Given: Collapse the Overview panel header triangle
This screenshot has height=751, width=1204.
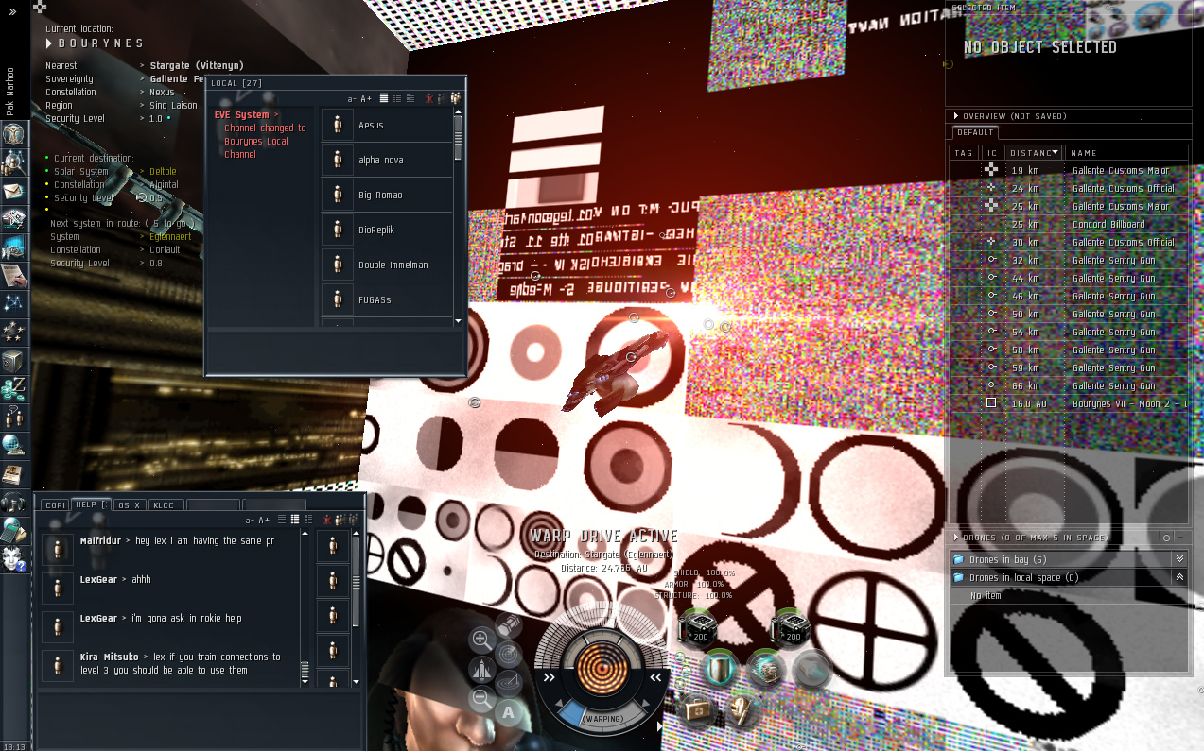Looking at the screenshot, I should pos(956,116).
